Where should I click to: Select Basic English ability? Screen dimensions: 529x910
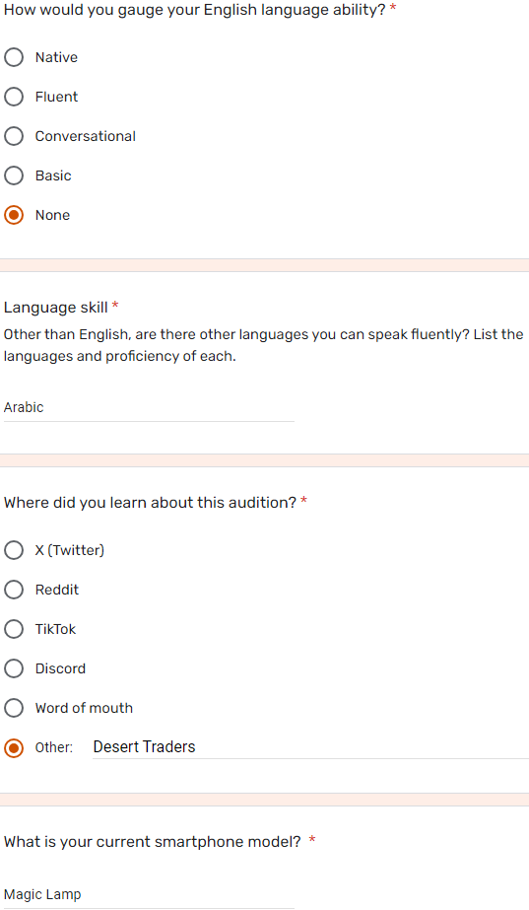tap(14, 175)
